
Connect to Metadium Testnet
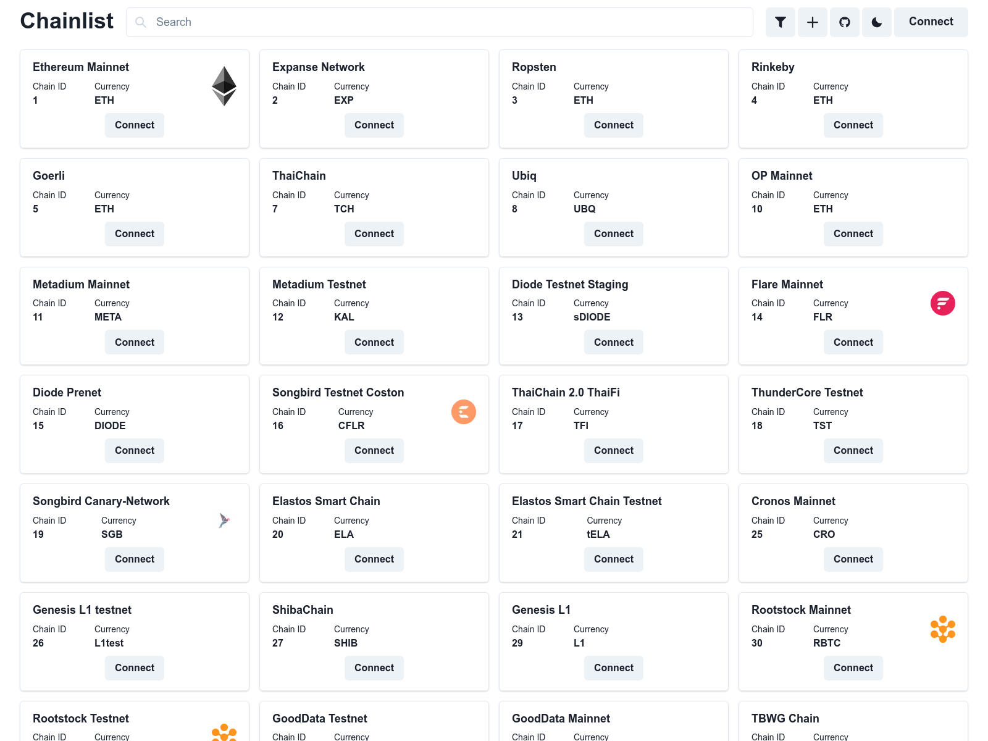[374, 342]
